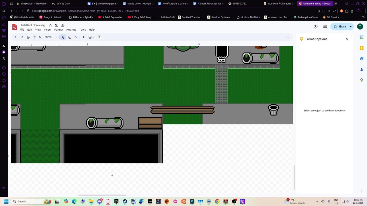
Task: Click the zoom magnifier tool
Action: pyautogui.click(x=40, y=37)
